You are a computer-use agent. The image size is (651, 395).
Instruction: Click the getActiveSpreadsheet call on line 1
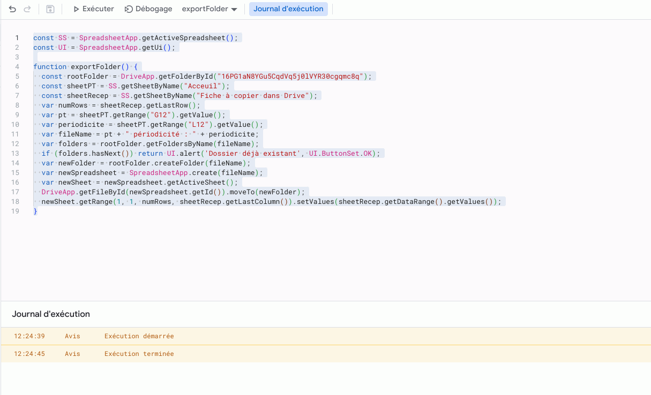(x=184, y=38)
